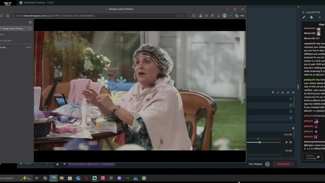Switch to the Netflix tab
Screen dimensions: 325x183
point(16,35)
